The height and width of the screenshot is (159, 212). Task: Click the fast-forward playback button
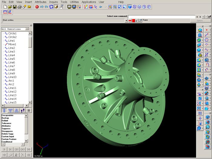point(29,149)
